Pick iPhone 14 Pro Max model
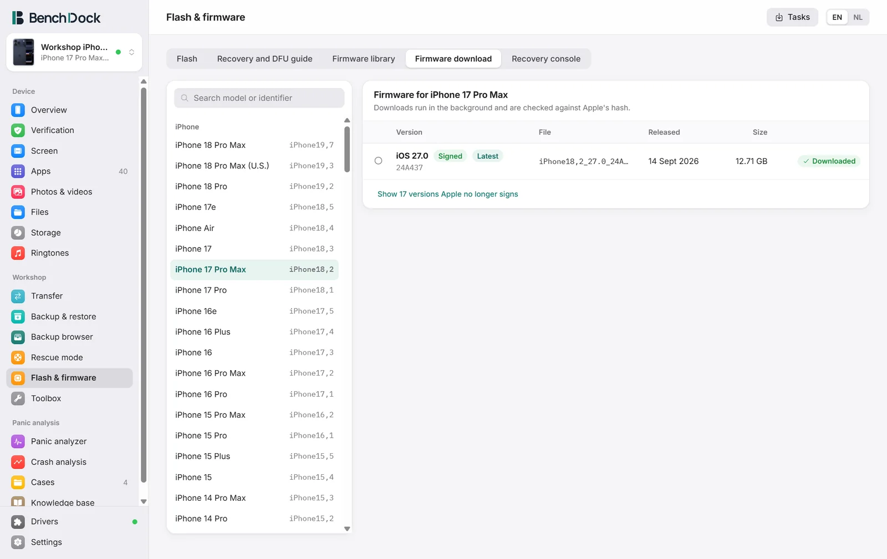This screenshot has width=887, height=559. [254, 498]
